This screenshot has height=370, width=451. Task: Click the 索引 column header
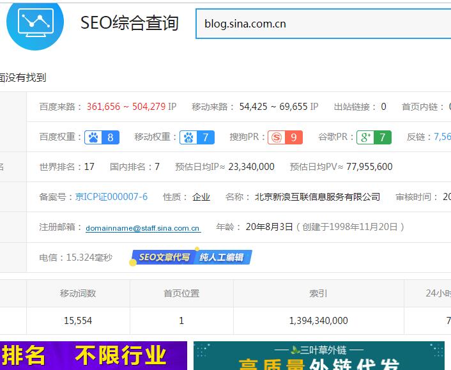point(318,293)
